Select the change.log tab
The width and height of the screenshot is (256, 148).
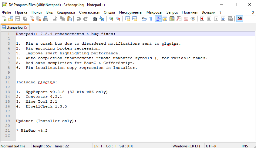pyautogui.click(x=15, y=27)
